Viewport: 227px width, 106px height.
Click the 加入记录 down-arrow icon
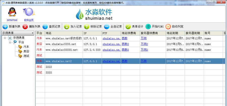pyautogui.click(x=67, y=27)
